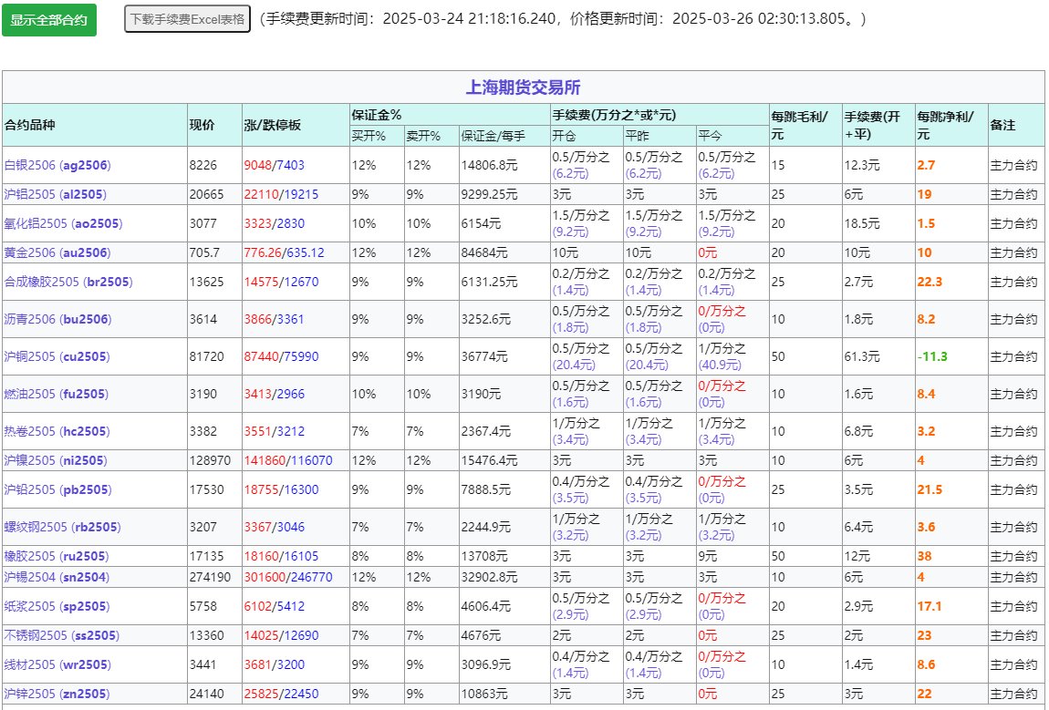Open the 纸浆2505 (sp2505) contract link

click(57, 606)
